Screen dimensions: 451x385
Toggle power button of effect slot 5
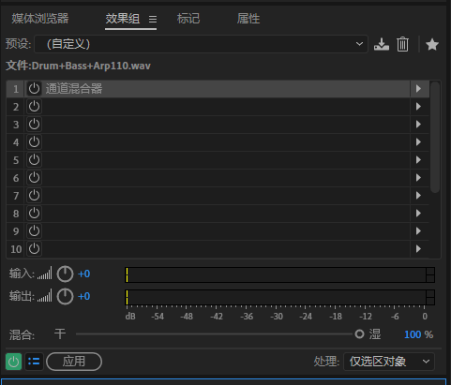[x=34, y=160]
